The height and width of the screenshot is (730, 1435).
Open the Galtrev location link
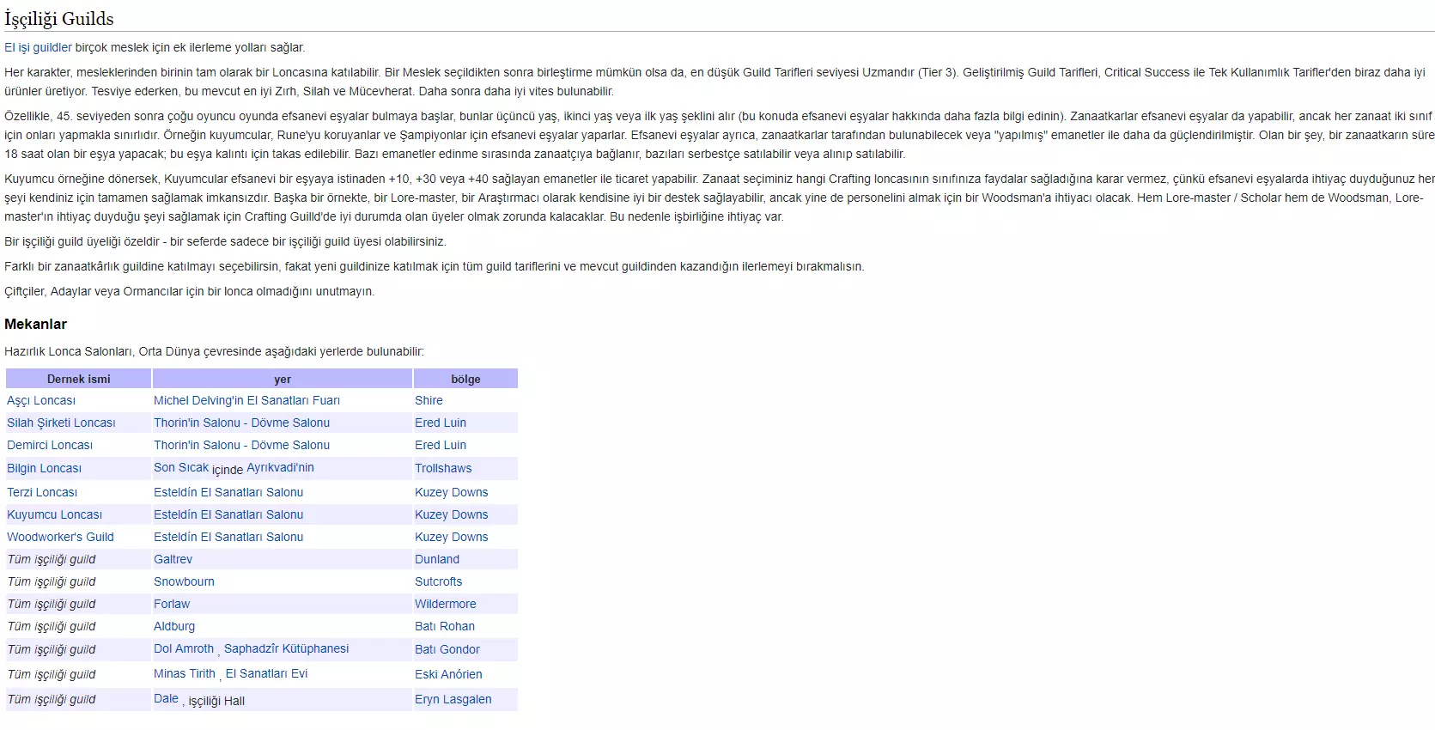pyautogui.click(x=173, y=559)
